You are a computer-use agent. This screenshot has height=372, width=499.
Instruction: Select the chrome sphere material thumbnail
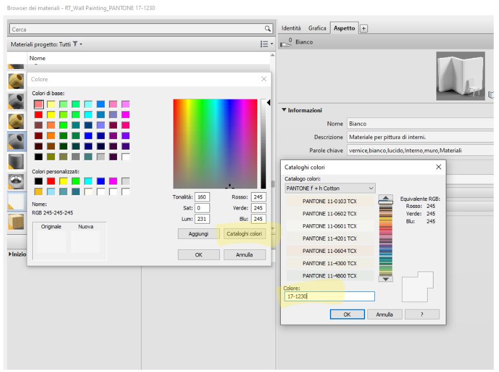(16, 182)
